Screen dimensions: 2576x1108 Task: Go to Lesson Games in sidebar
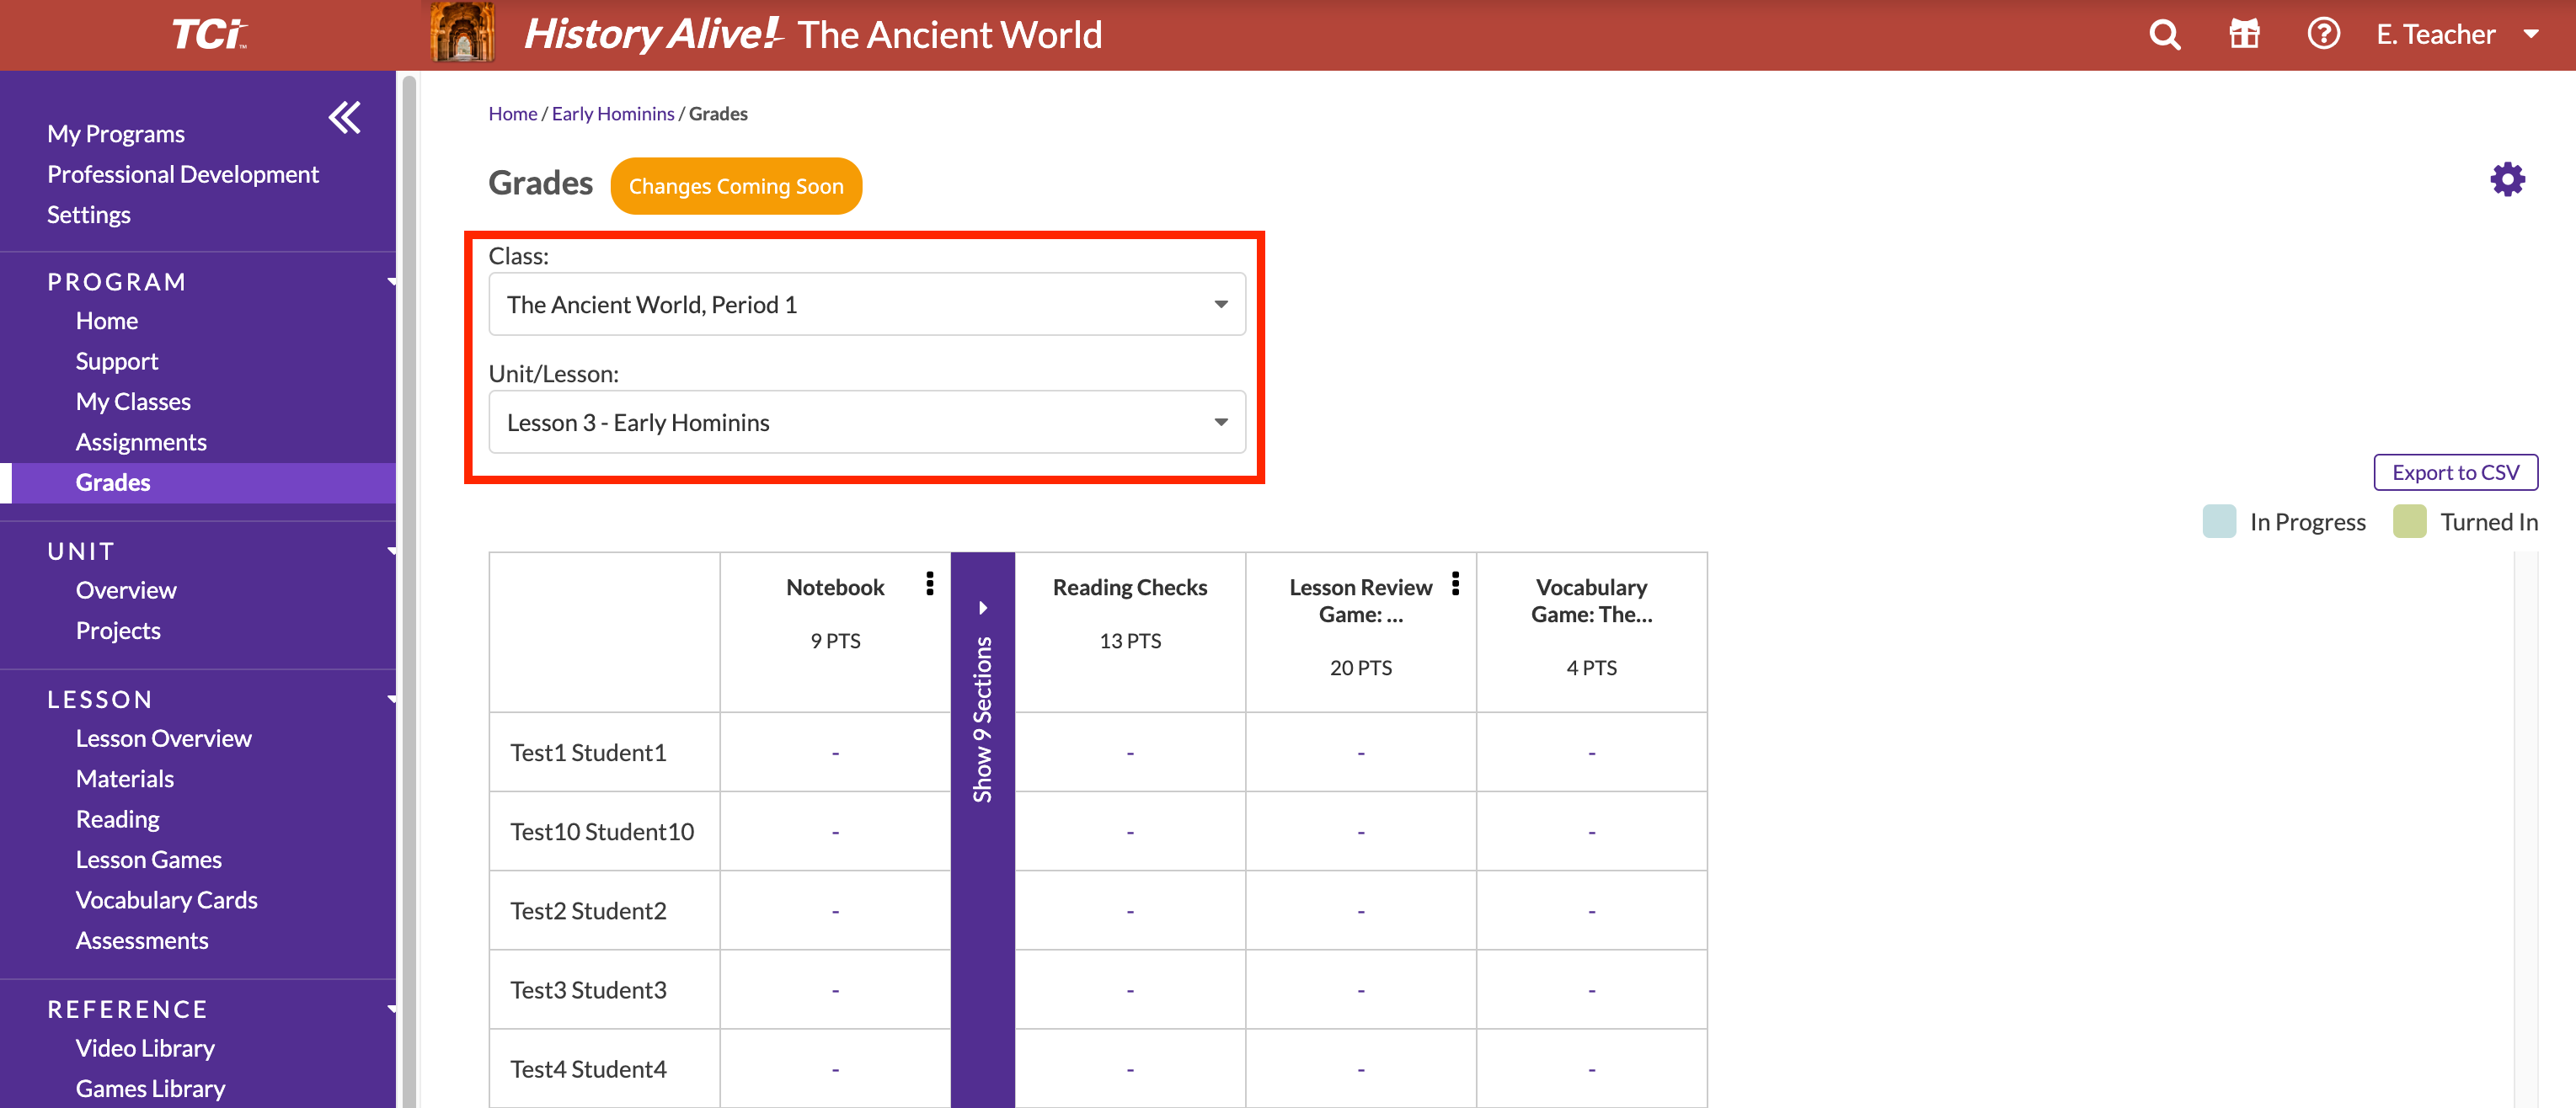[148, 860]
